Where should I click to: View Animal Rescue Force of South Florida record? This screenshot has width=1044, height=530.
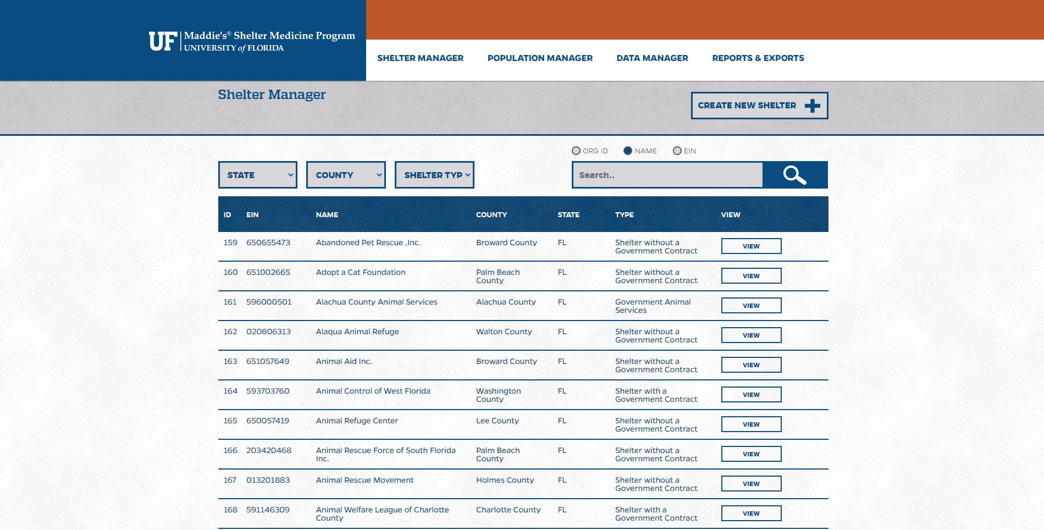tap(751, 454)
